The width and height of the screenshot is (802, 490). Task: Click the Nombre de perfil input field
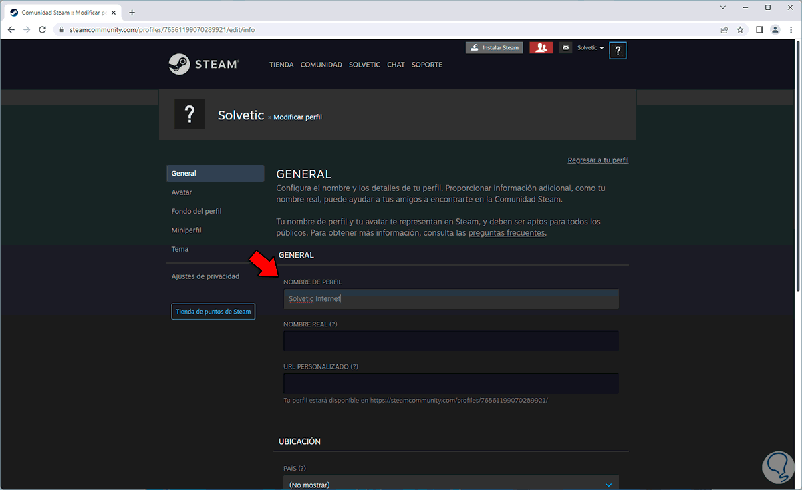[451, 299]
